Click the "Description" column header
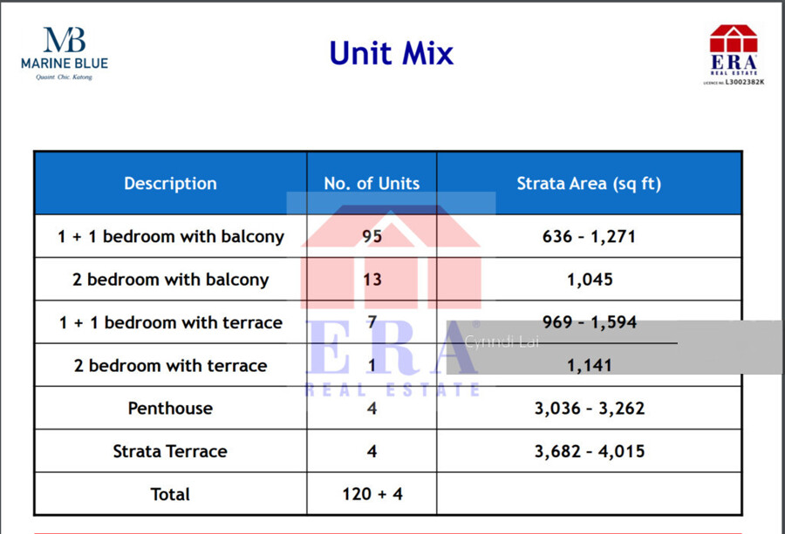The image size is (785, 534). [x=170, y=184]
